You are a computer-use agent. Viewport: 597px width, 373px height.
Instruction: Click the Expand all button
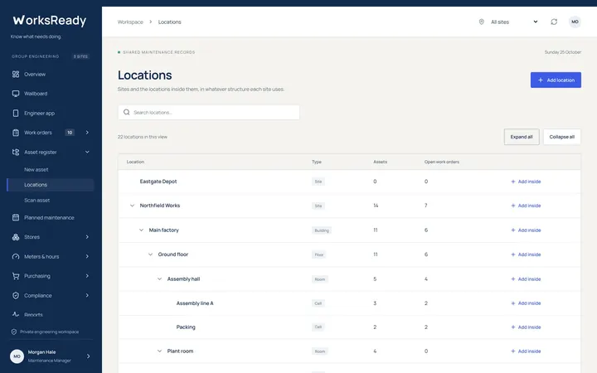(x=522, y=137)
